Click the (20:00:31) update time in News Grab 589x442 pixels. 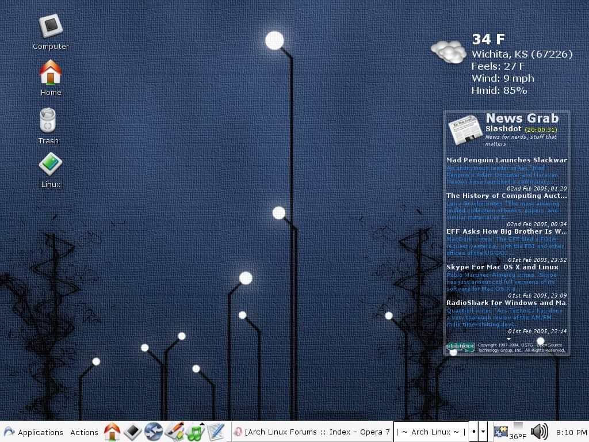541,129
